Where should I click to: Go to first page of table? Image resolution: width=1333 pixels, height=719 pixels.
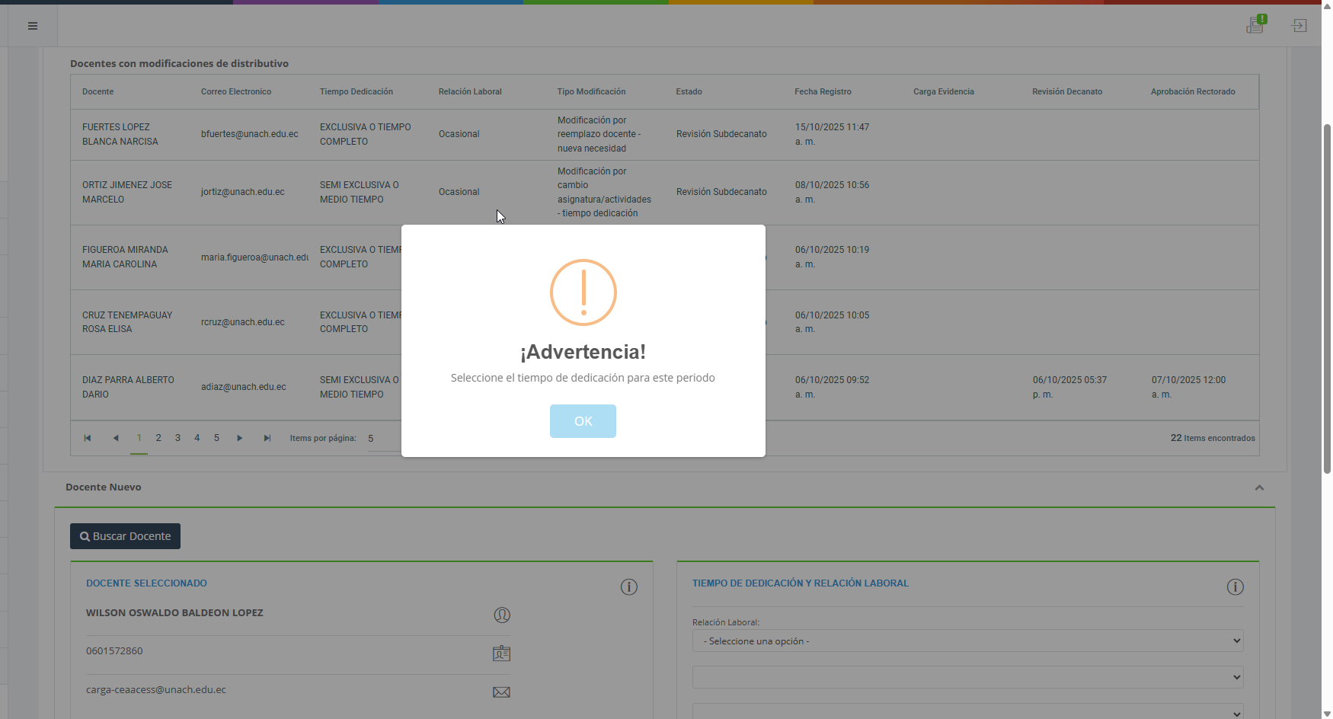coord(88,438)
